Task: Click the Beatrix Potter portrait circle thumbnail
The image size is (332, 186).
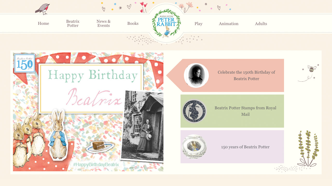Action: [196, 75]
